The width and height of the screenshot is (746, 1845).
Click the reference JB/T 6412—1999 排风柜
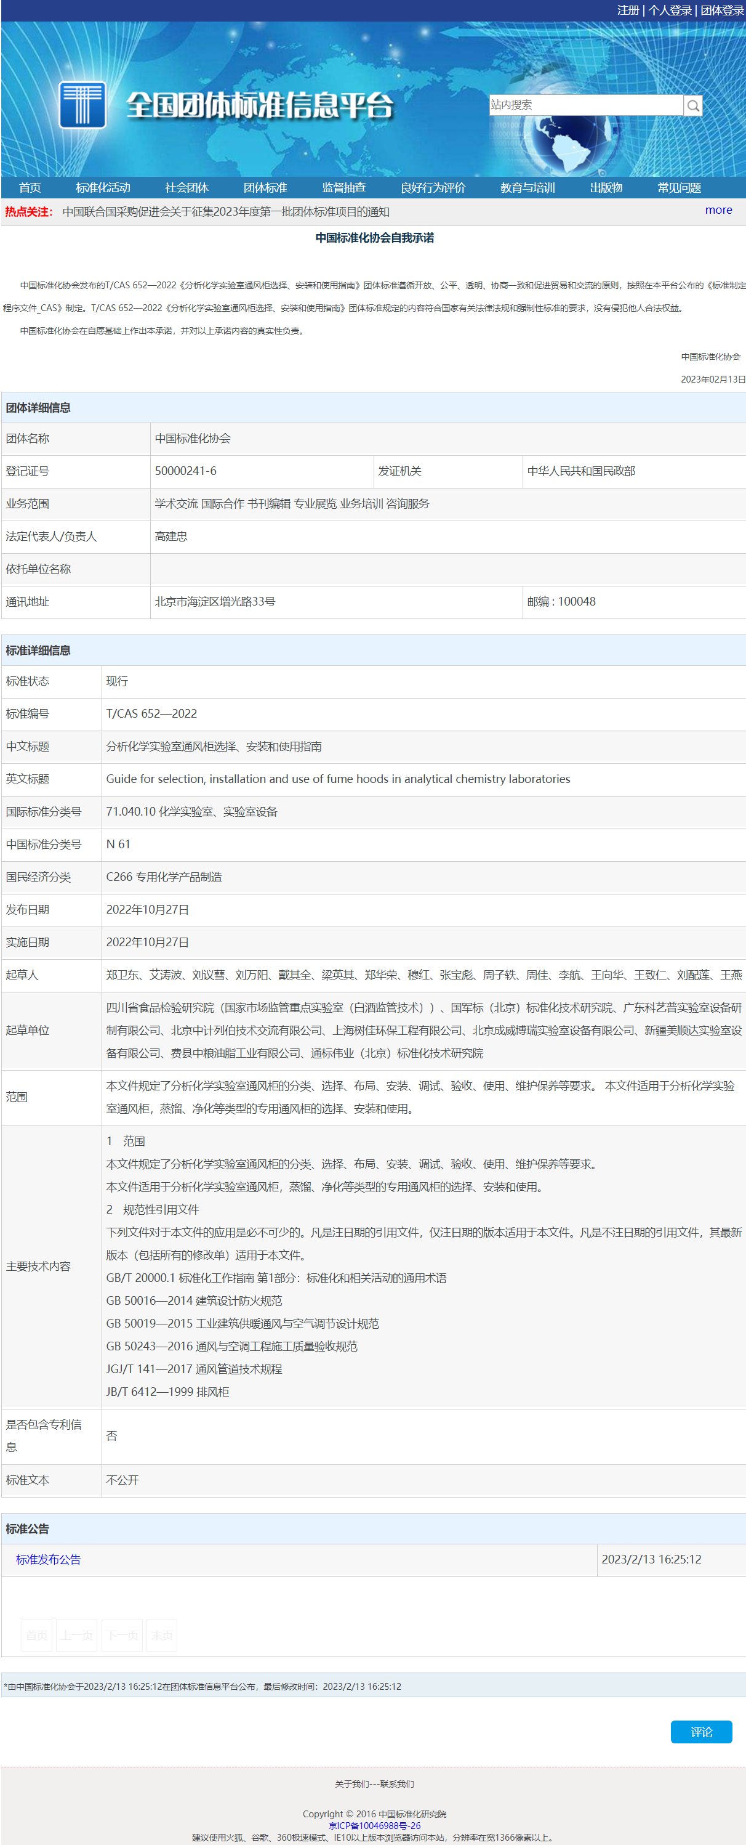point(167,1391)
